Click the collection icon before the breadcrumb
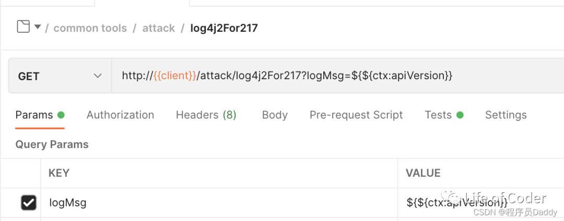 [x=23, y=27]
